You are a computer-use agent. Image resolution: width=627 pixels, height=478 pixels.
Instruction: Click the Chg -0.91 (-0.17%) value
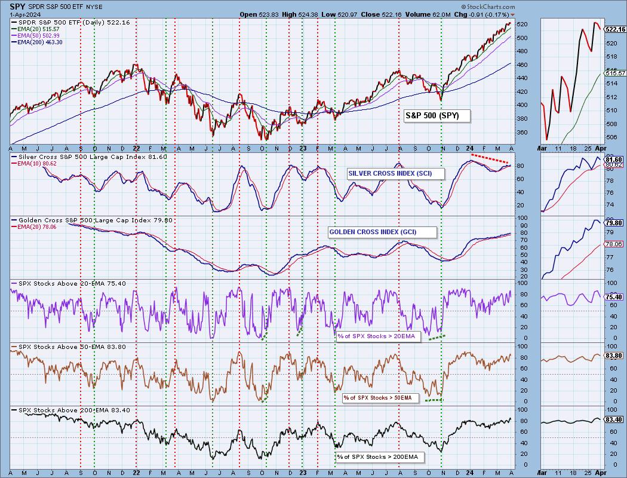tap(482, 14)
